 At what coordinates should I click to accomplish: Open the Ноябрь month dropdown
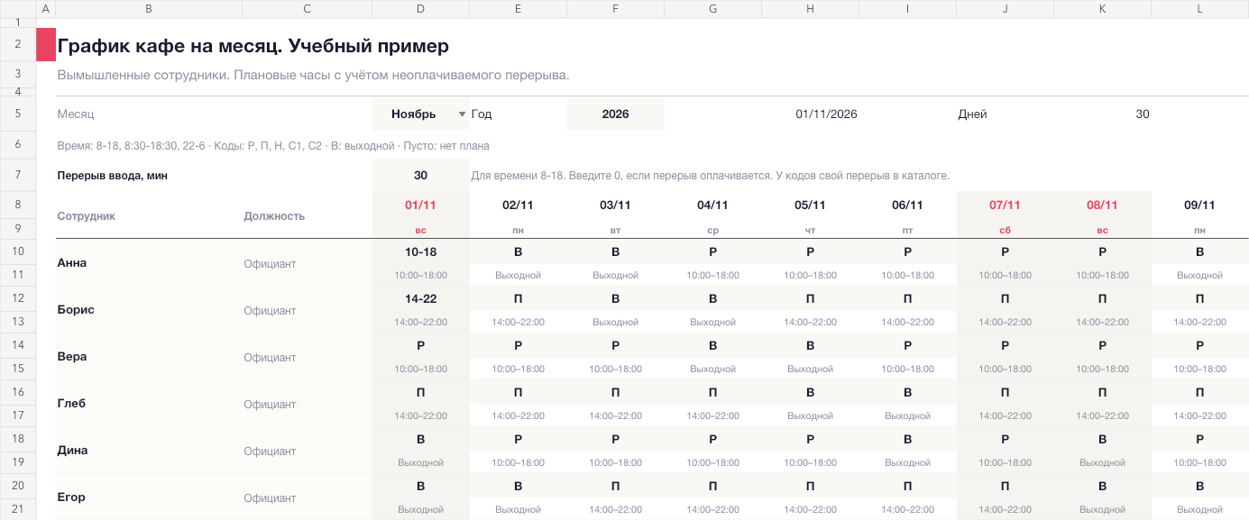462,114
